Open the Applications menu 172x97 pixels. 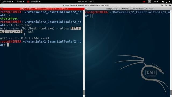7,2
